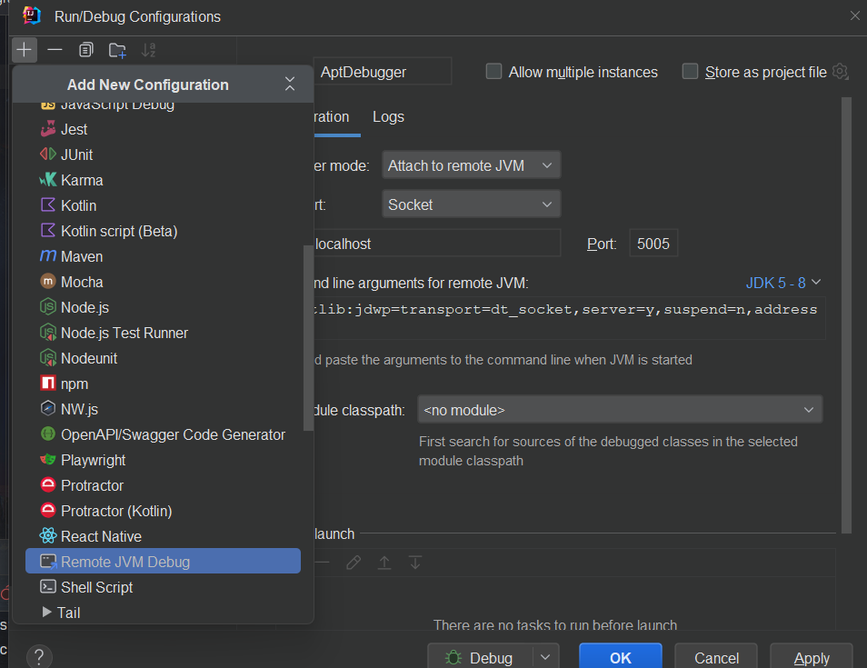Click the move up arrow under Before launch
This screenshot has height=668, width=867.
click(x=384, y=563)
